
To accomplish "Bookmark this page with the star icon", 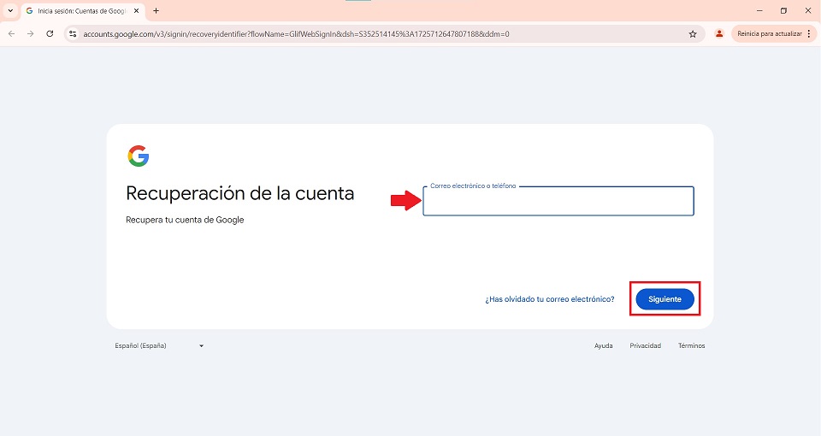I will [x=693, y=34].
